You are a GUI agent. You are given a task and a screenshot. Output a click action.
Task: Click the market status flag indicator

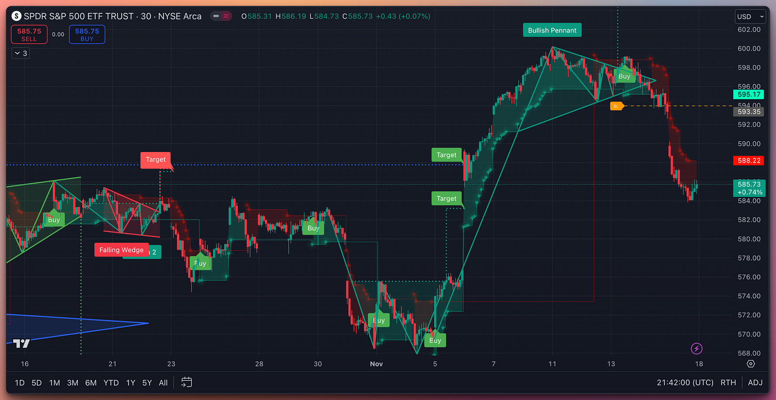tap(221, 16)
